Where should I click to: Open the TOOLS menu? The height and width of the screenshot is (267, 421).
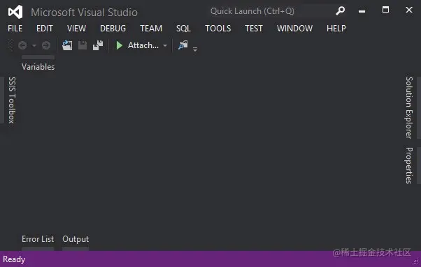(217, 29)
